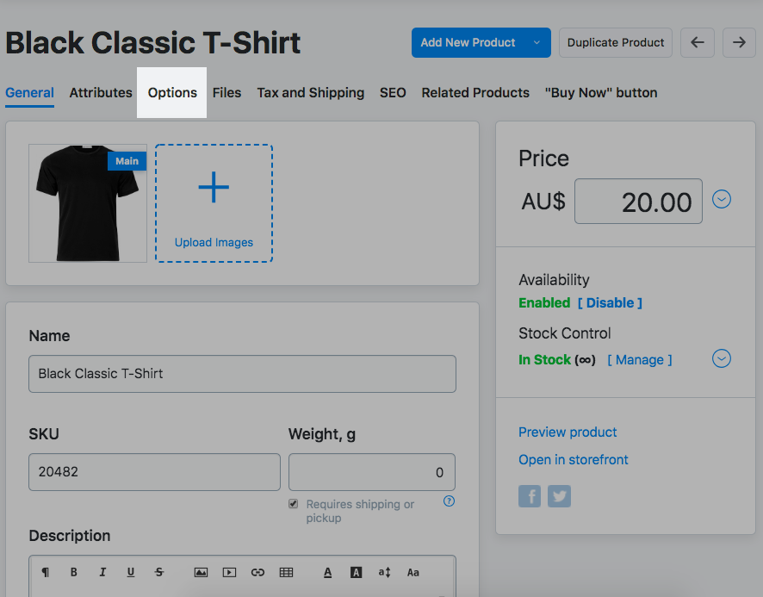The width and height of the screenshot is (763, 597).
Task: Insert a video into the description
Action: pyautogui.click(x=229, y=572)
